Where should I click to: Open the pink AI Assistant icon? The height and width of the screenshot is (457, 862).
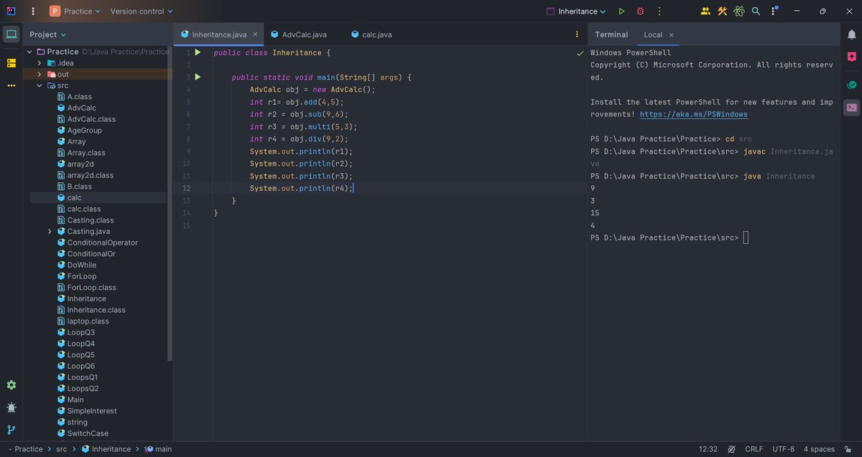(851, 57)
